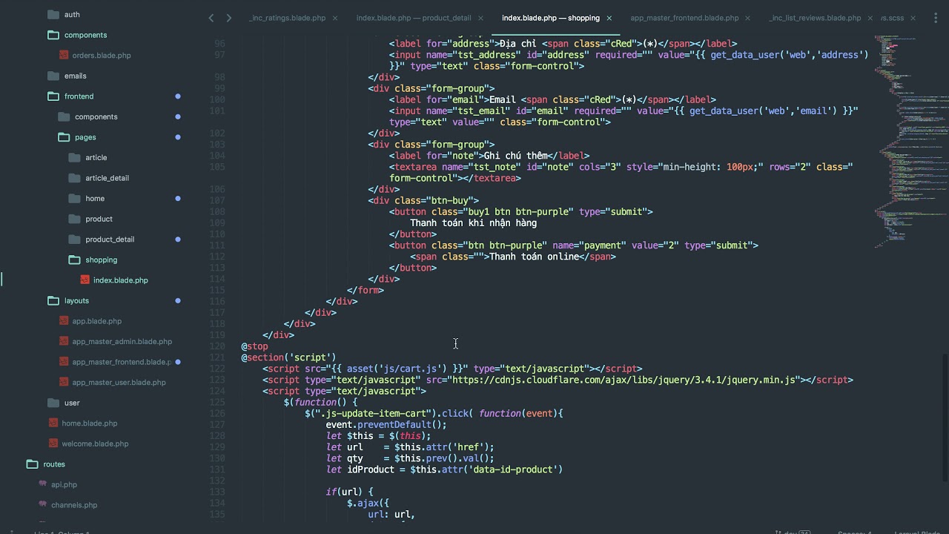Click the app.blade.php file icon

coord(64,320)
